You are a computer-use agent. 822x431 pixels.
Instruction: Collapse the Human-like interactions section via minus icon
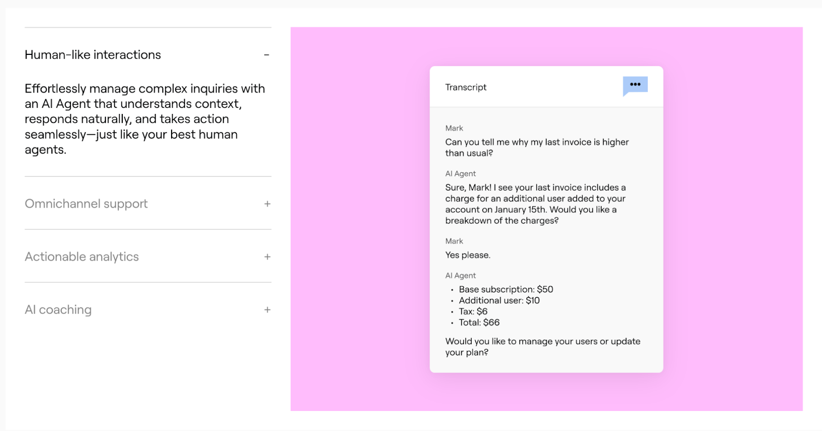click(x=267, y=55)
